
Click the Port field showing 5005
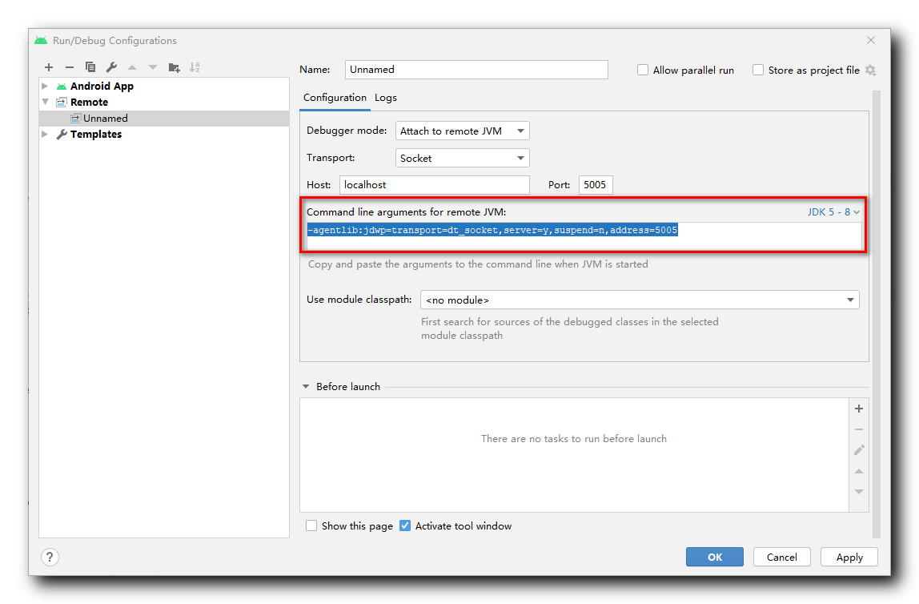tap(596, 185)
